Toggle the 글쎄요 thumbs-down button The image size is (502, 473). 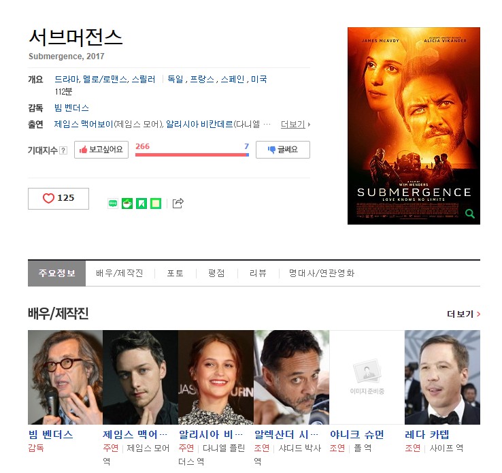(x=283, y=150)
